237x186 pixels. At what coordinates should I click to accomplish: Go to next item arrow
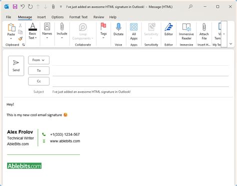pyautogui.click(x=45, y=7)
